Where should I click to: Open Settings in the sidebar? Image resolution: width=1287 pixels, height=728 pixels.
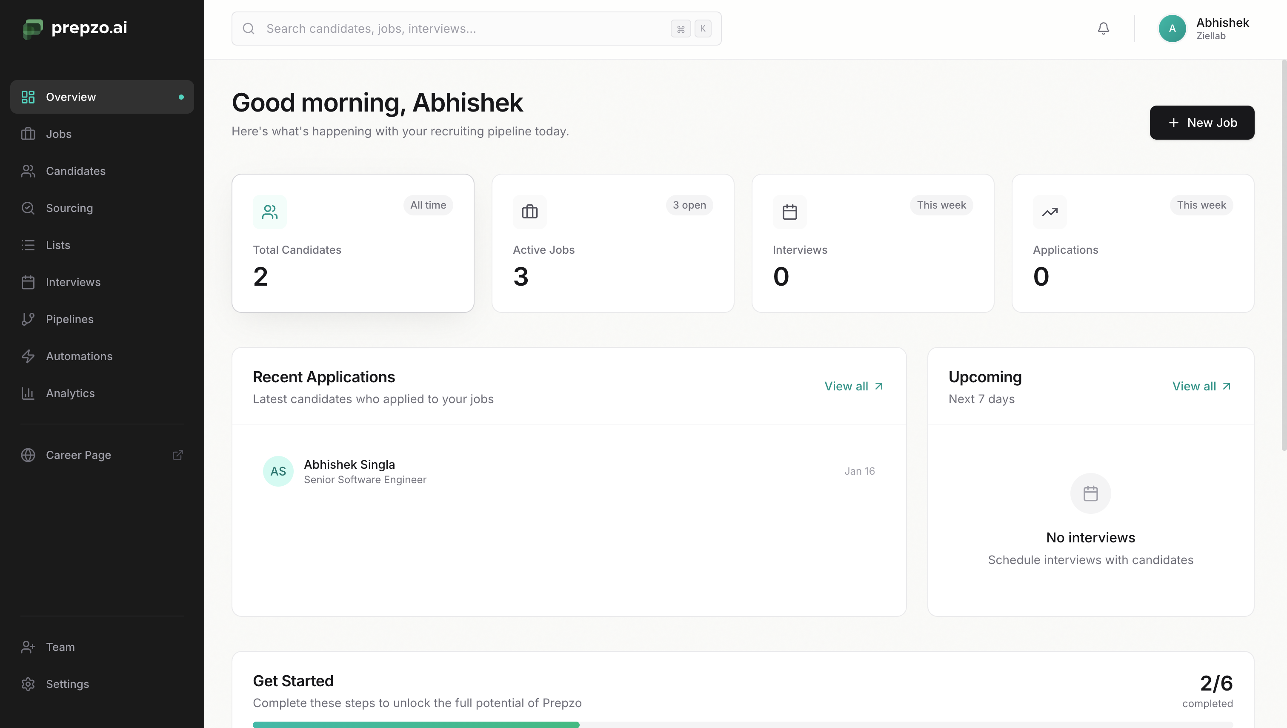(67, 684)
